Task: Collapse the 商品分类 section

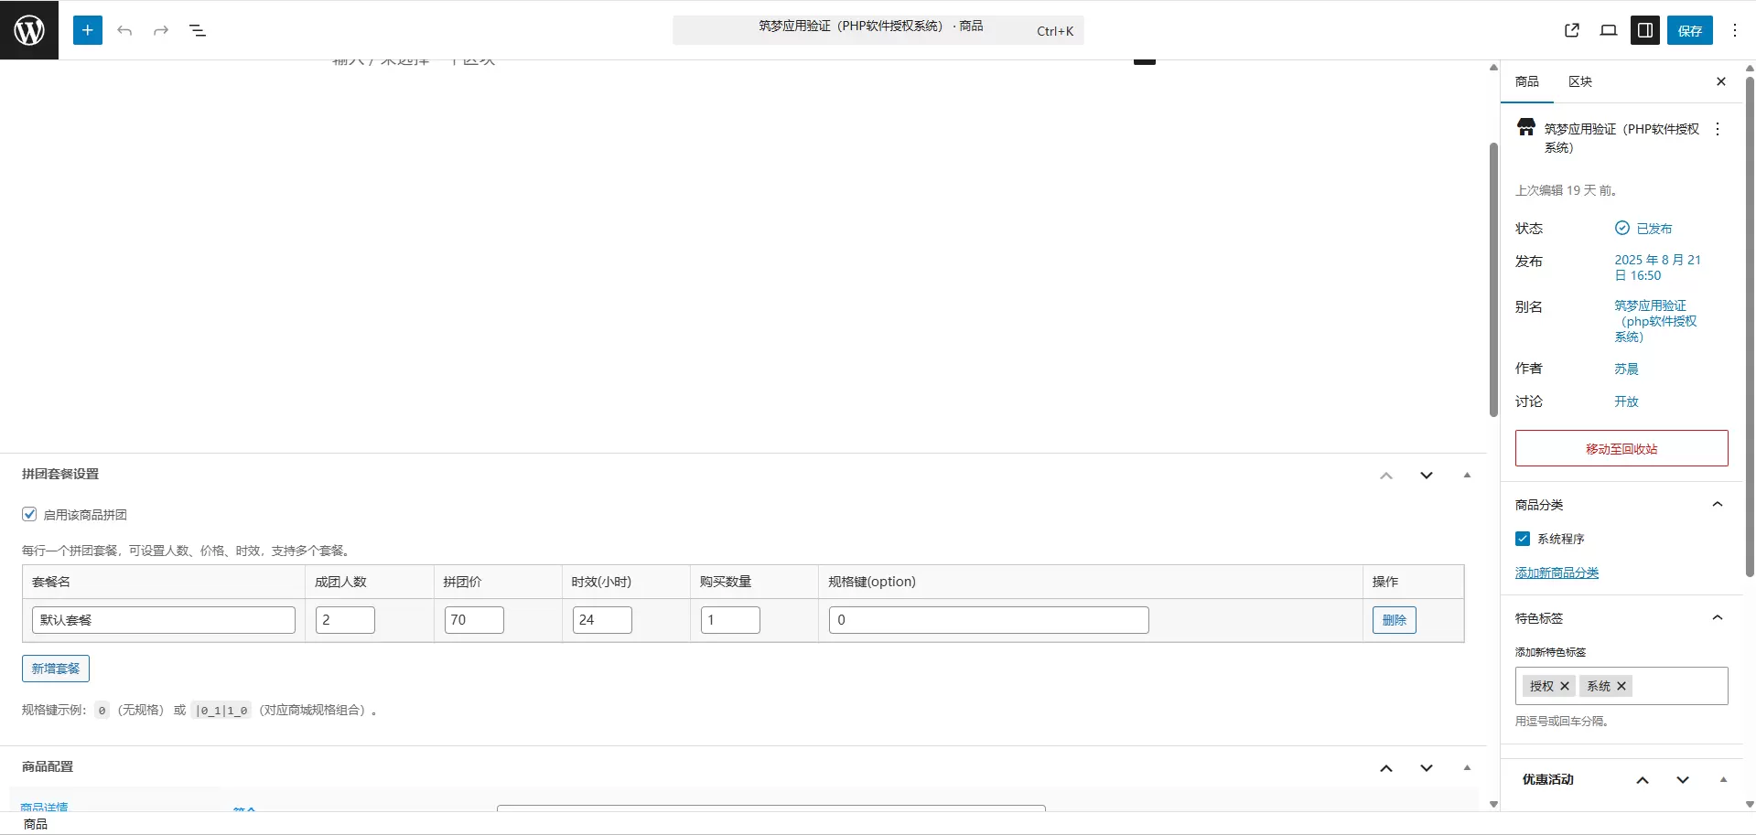Action: point(1718,505)
